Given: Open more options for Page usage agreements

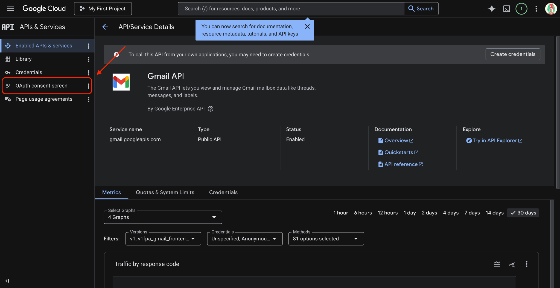Looking at the screenshot, I should 88,99.
